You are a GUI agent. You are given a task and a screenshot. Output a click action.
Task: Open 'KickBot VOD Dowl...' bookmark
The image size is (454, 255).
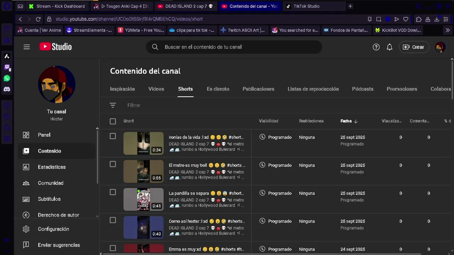point(398,30)
